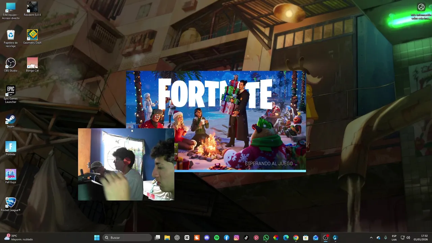Viewport: 432px width, 243px height.
Task: Launch Resident Evil 4 desktop shortcut
Action: click(x=32, y=9)
